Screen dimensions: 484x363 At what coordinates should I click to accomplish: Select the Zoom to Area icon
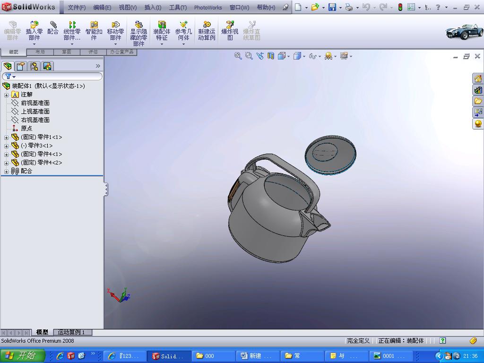pyautogui.click(x=249, y=56)
